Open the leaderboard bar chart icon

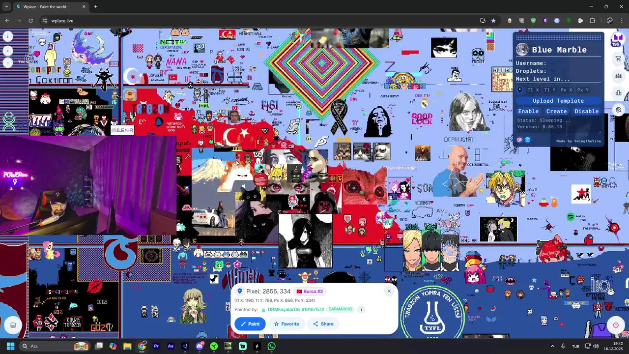618,93
